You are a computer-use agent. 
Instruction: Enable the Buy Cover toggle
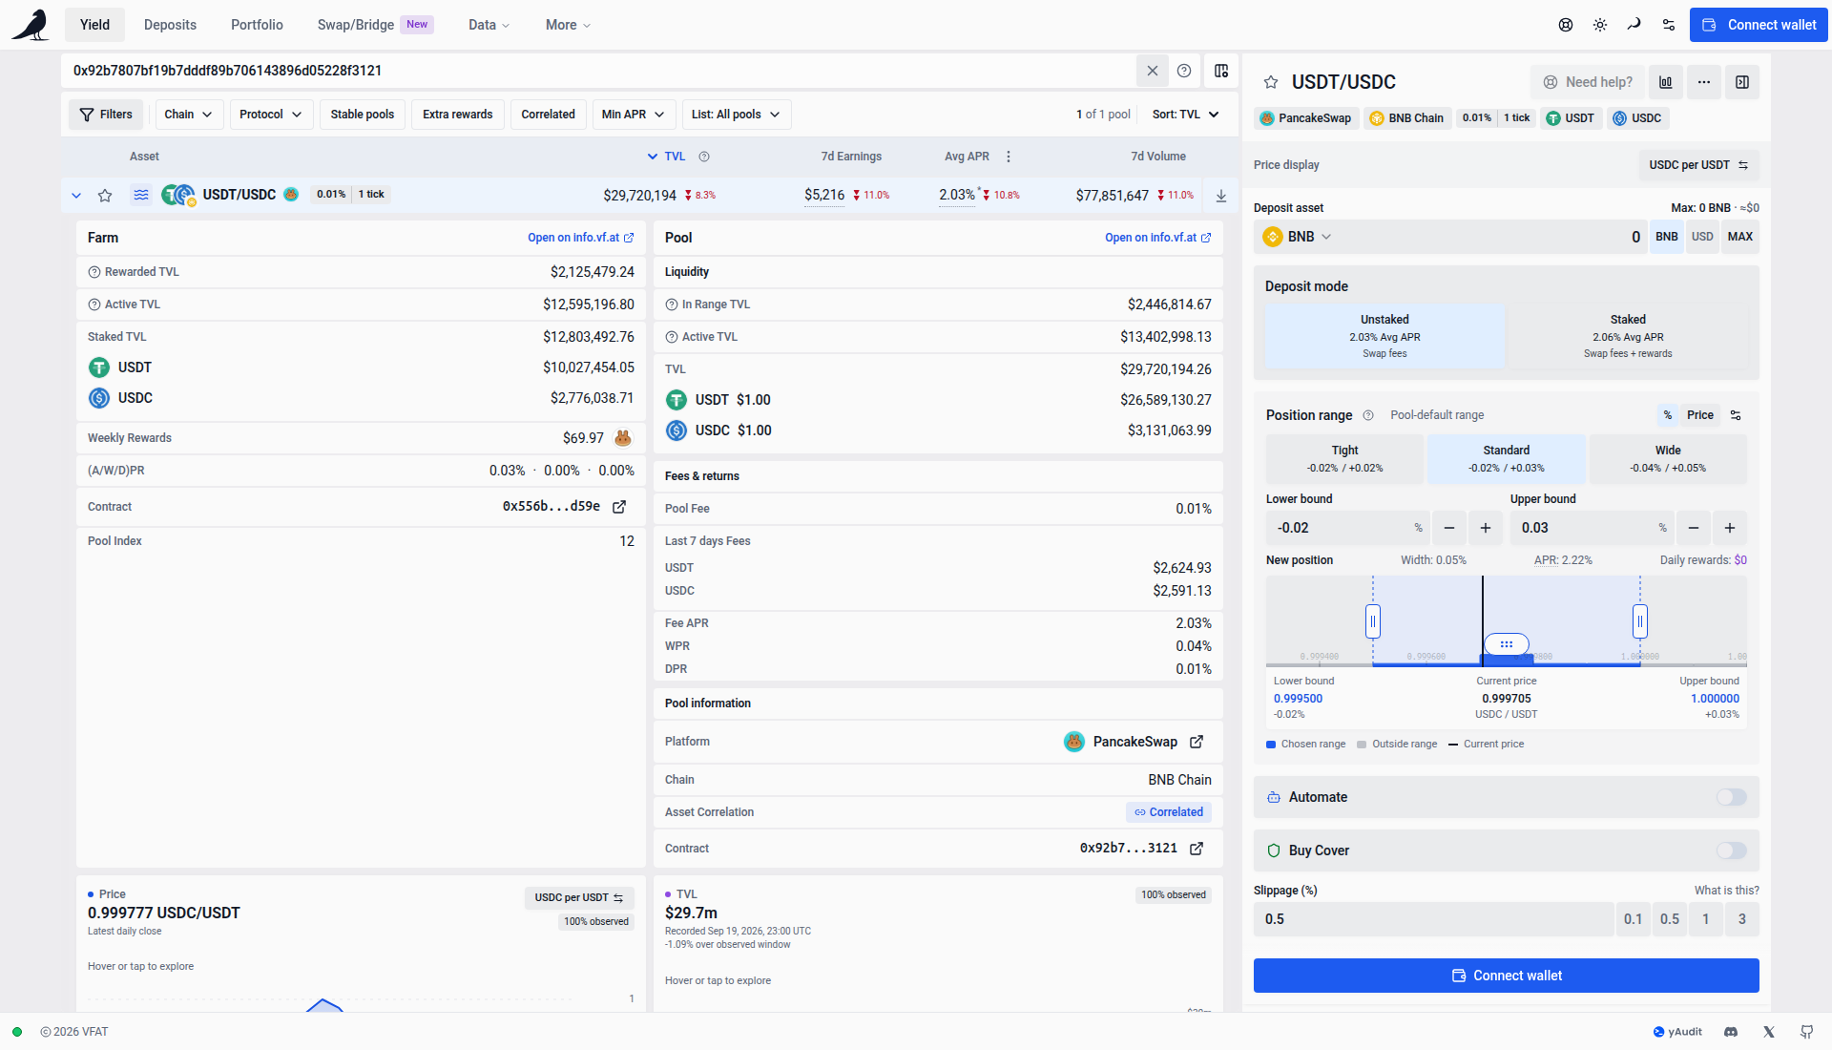click(1732, 850)
